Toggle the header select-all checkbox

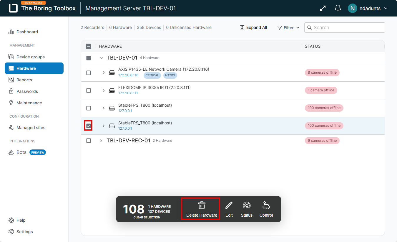[89, 46]
